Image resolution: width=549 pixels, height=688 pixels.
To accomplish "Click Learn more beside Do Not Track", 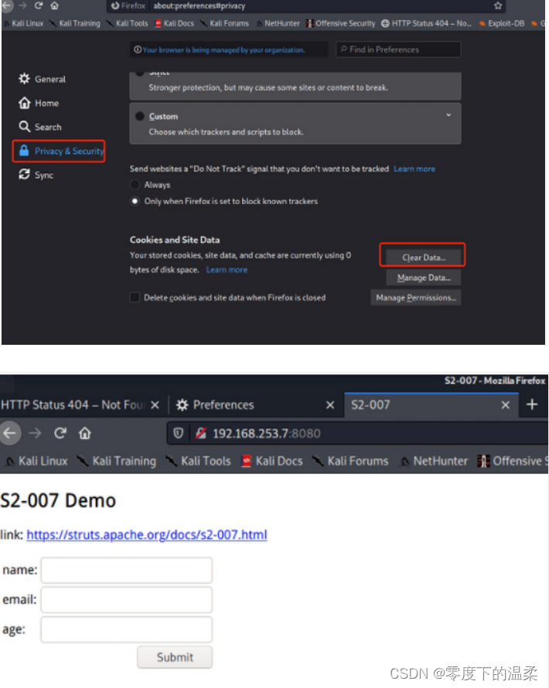I will (414, 169).
